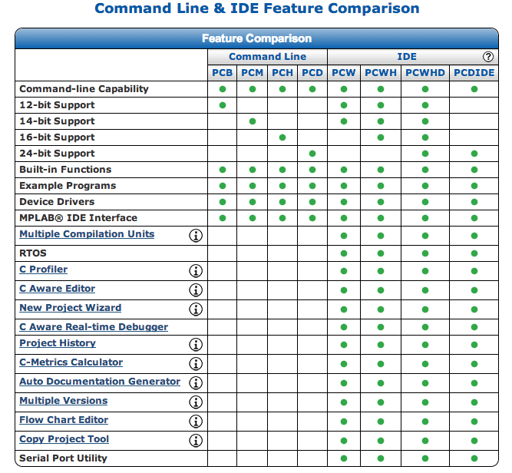Click the Command-line Capability row label

coord(84,89)
